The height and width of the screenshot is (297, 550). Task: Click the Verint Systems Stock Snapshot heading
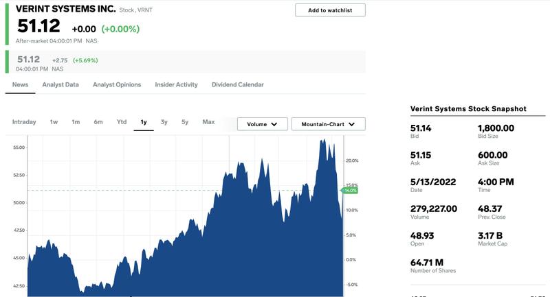[468, 109]
